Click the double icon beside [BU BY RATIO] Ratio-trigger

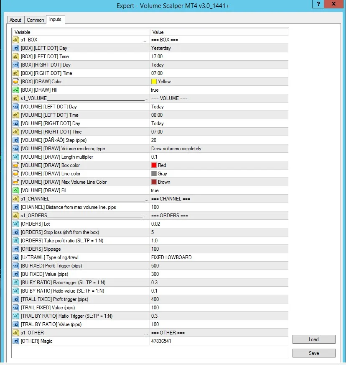(x=15, y=283)
